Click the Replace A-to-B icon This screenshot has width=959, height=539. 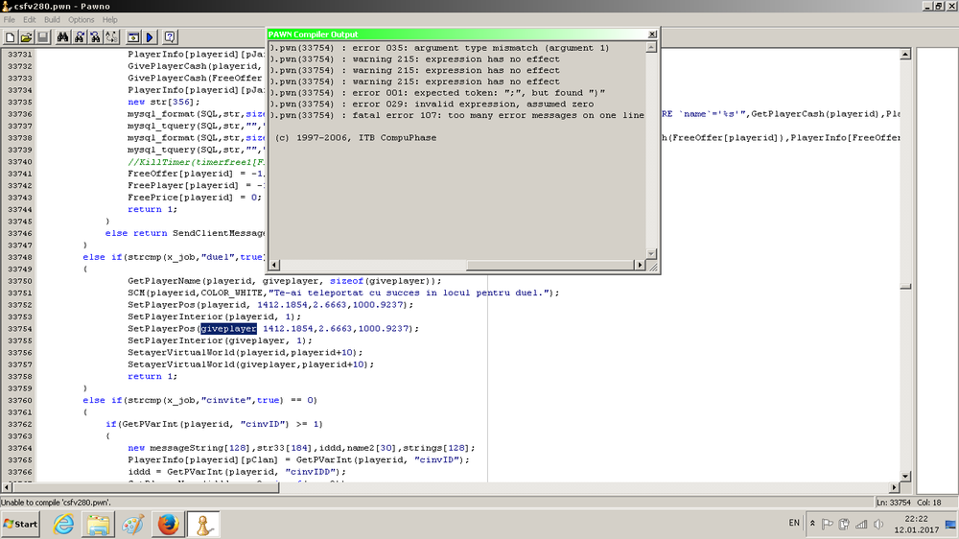tap(112, 37)
